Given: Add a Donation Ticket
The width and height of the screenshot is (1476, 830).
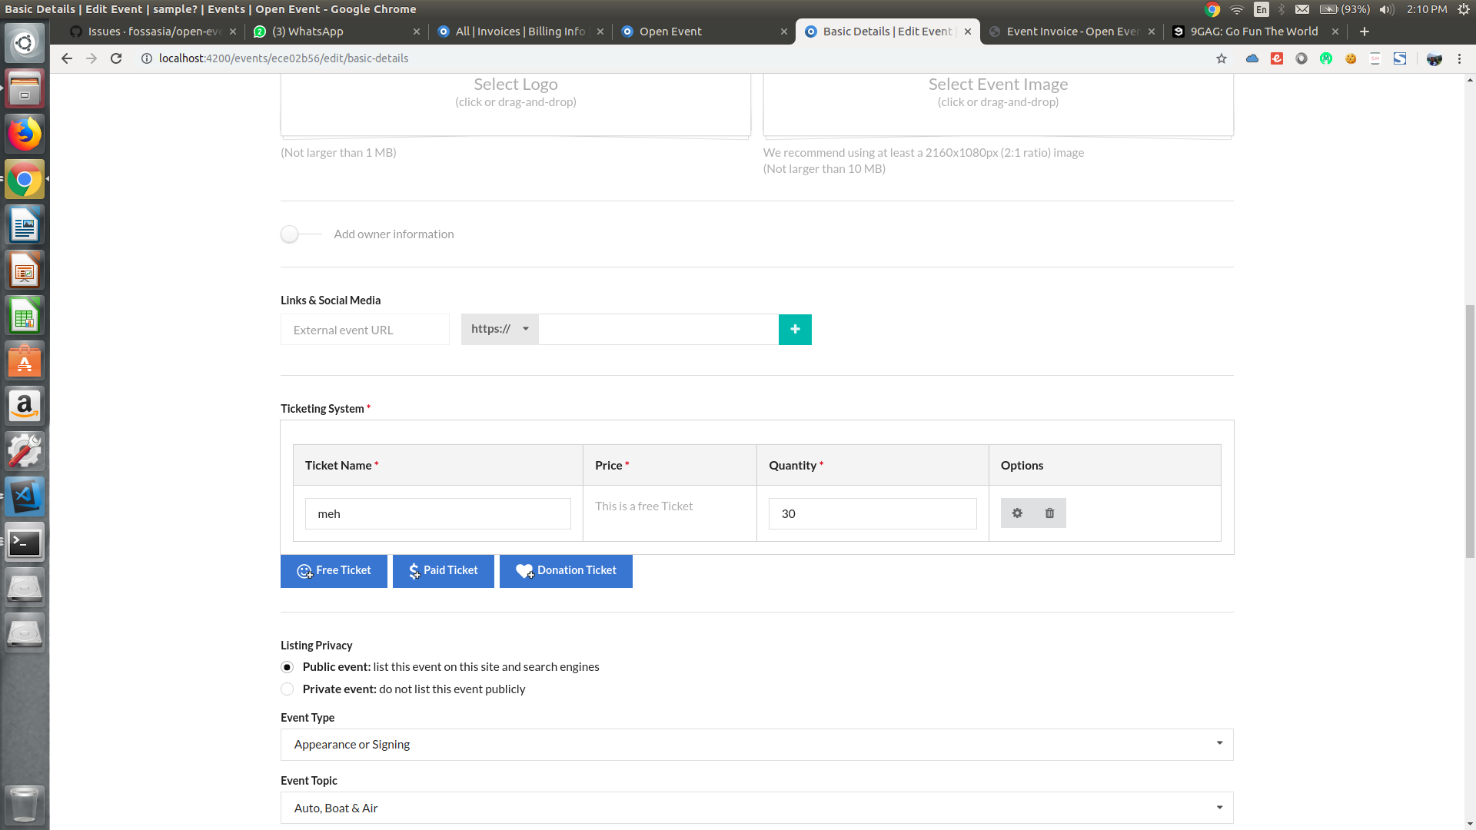Looking at the screenshot, I should (566, 571).
